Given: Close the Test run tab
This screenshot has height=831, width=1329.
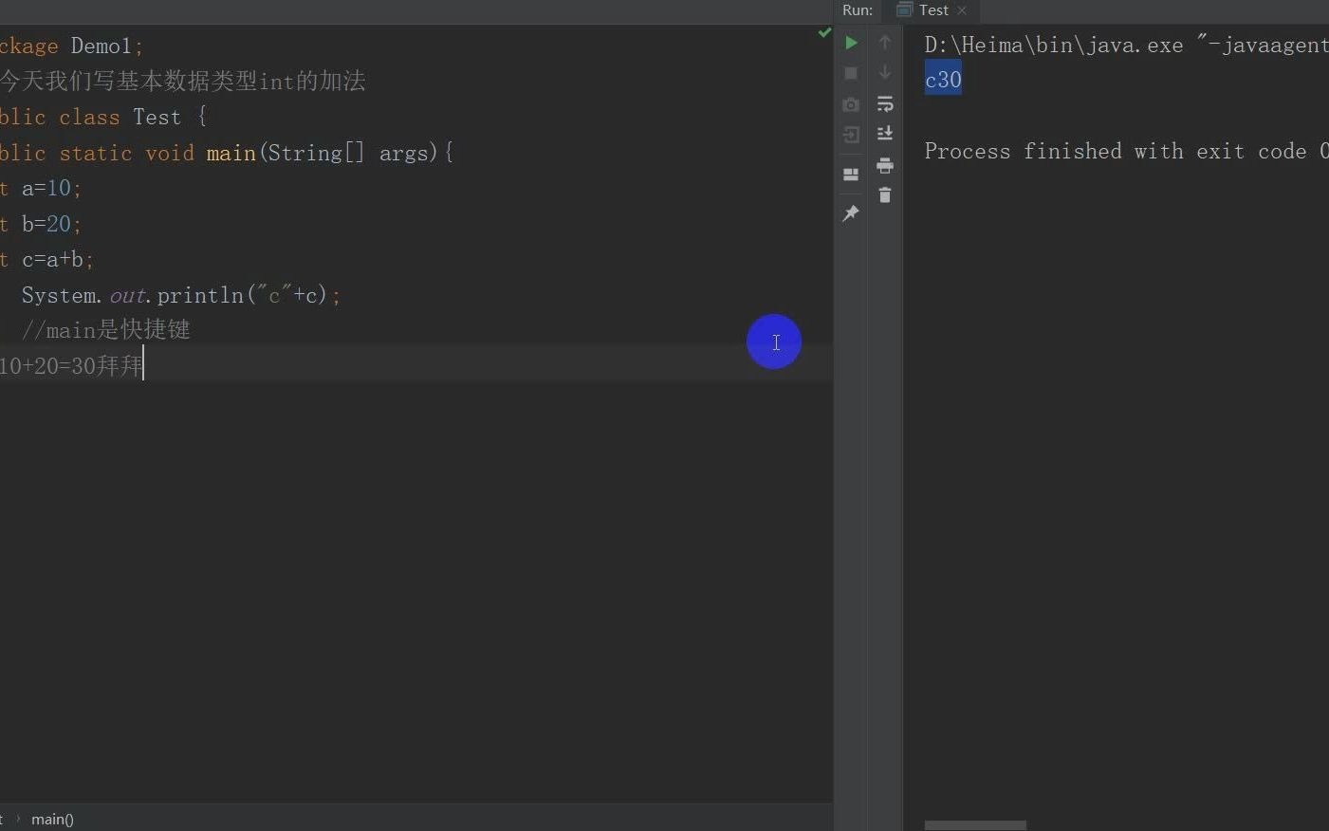Looking at the screenshot, I should click(962, 10).
